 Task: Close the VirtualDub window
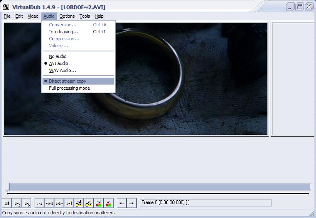pos(309,7)
